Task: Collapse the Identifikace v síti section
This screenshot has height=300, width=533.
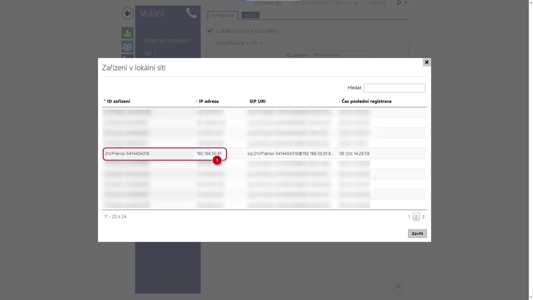Action: 239,43
